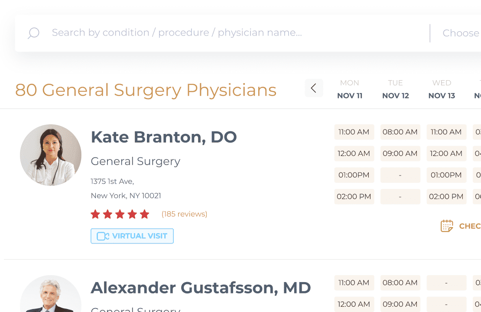
Task: Open the 185 reviews link
Action: coord(184,214)
